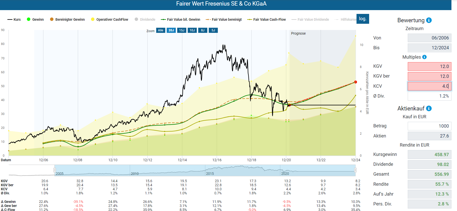Image resolution: width=457 pixels, height=211 pixels.
Task: Set zoom range to 5J
Action: coord(213,30)
